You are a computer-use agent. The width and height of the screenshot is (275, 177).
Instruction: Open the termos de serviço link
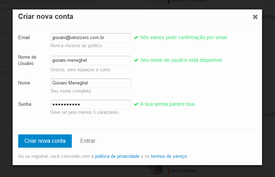point(169,156)
